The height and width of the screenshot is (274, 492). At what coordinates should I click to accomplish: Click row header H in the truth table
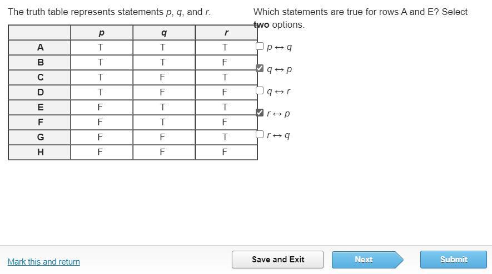(40, 152)
